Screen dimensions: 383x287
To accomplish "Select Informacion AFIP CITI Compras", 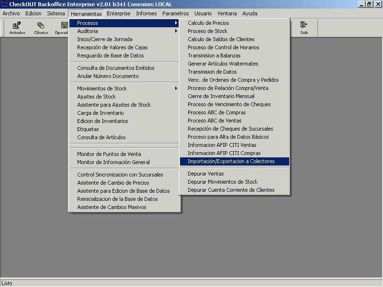I will 235,153.
